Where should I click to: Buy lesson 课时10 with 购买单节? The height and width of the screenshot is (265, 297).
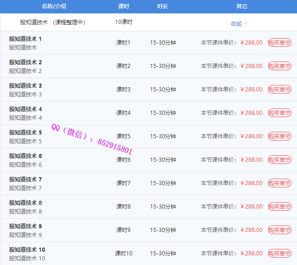(280, 254)
